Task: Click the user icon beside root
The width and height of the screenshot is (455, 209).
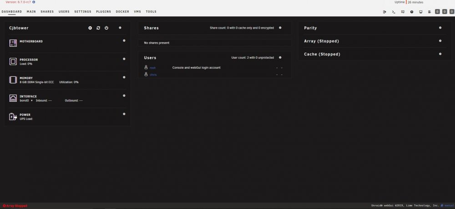Action: [146, 67]
